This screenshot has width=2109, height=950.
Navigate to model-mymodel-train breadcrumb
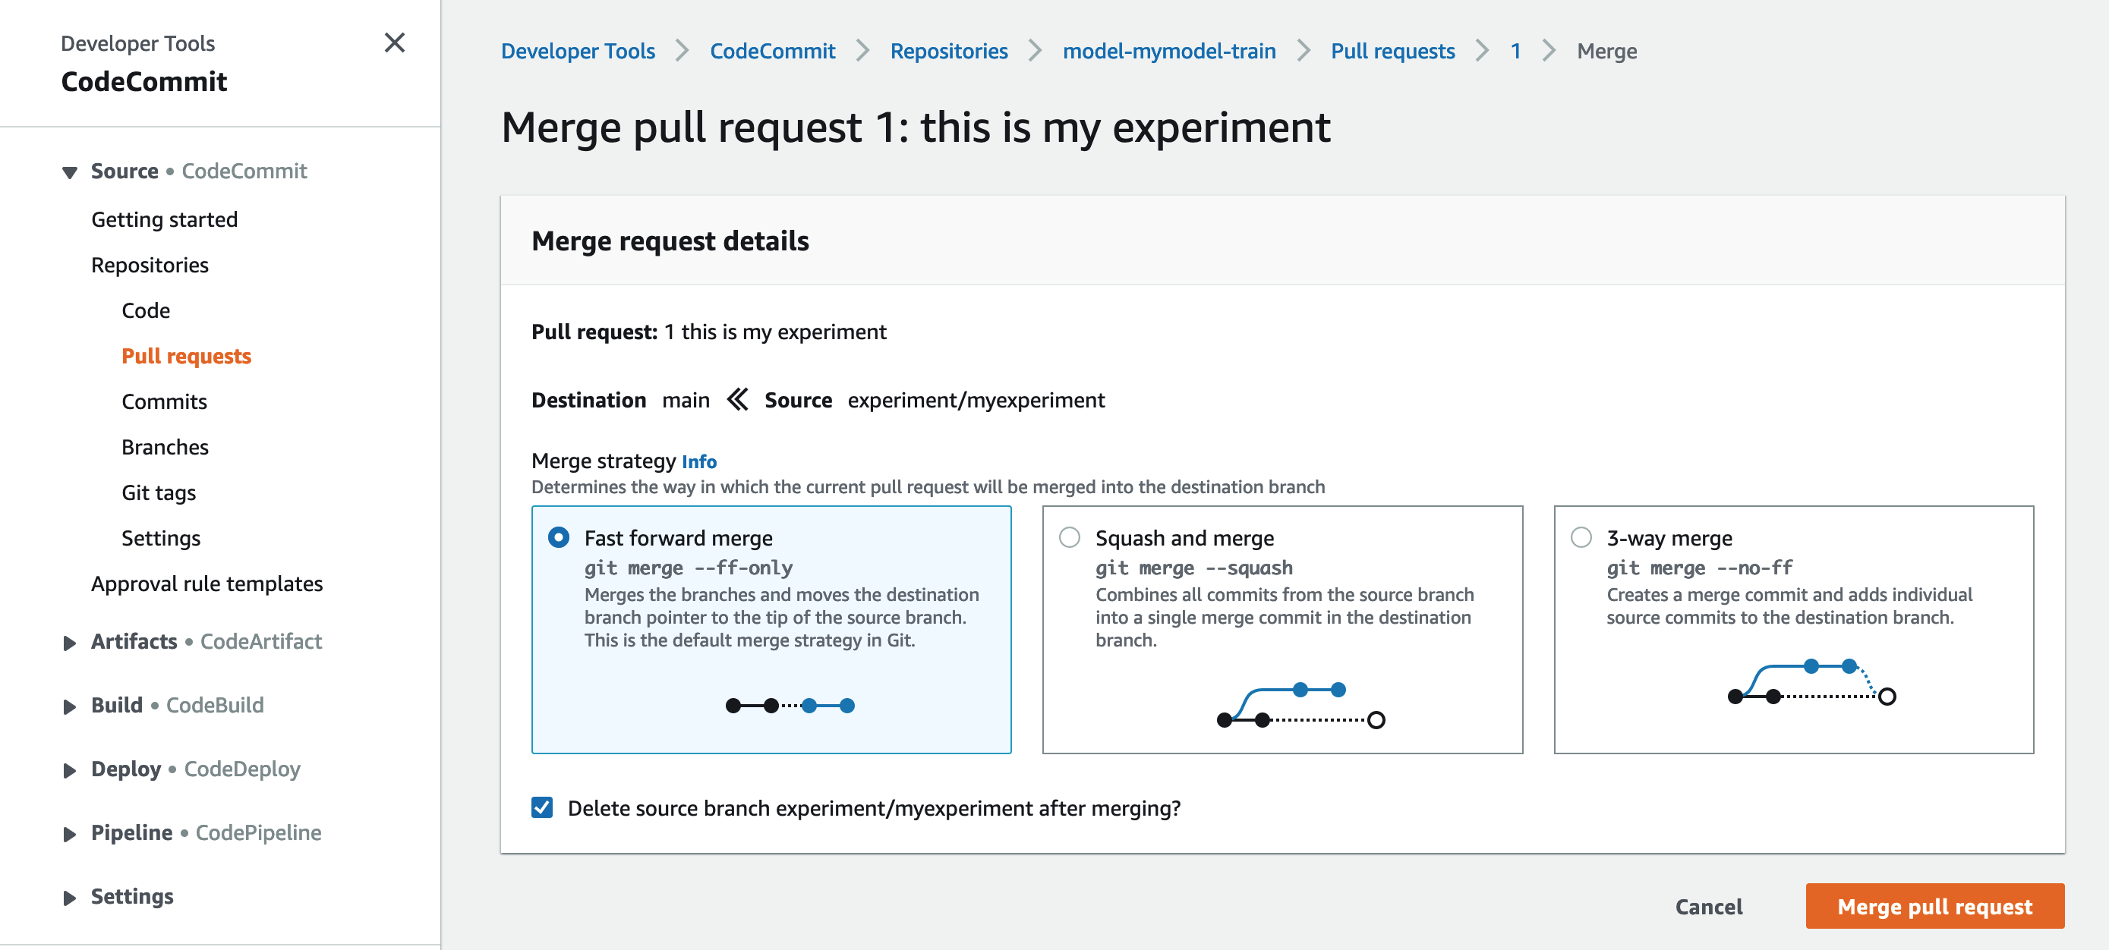(x=1168, y=51)
